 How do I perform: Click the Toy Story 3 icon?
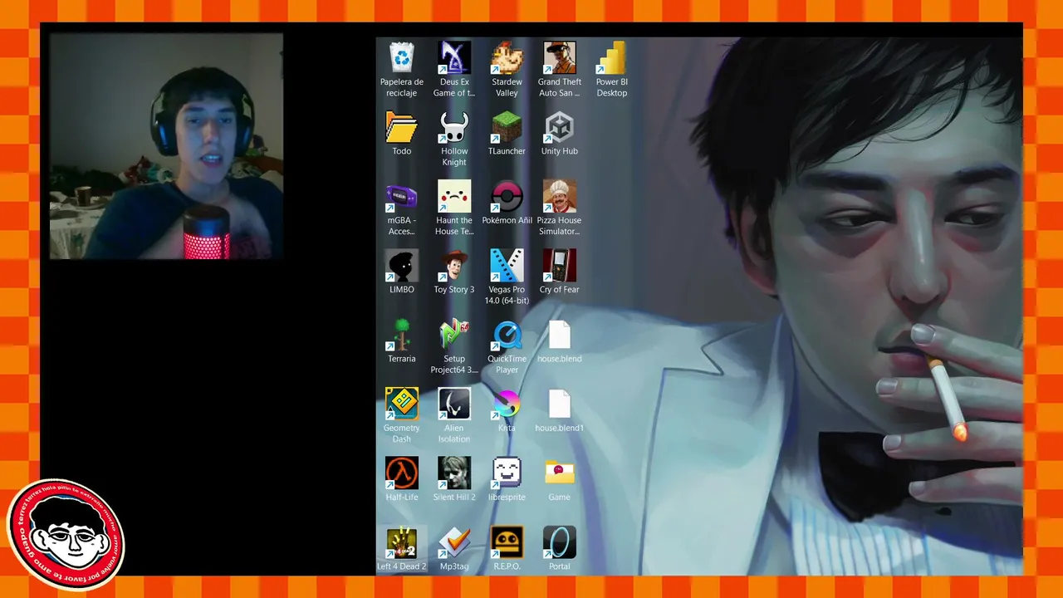454,266
